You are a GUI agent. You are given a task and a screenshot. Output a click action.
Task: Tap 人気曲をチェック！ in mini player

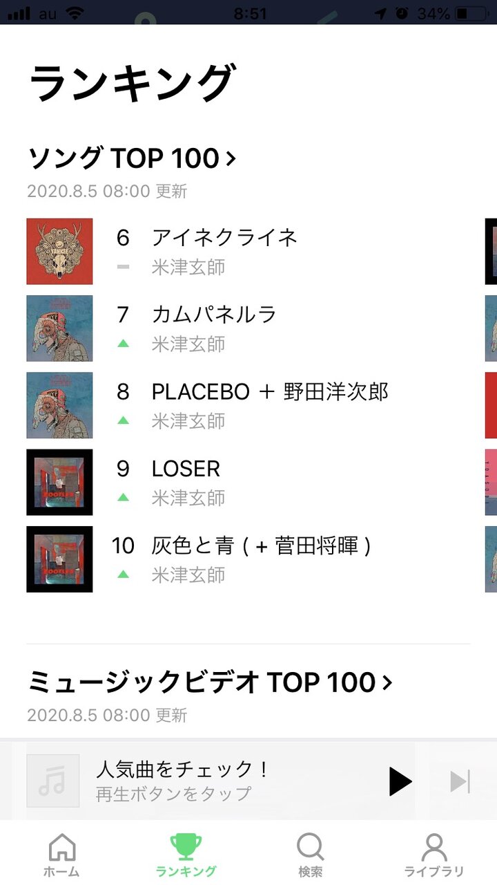(182, 769)
